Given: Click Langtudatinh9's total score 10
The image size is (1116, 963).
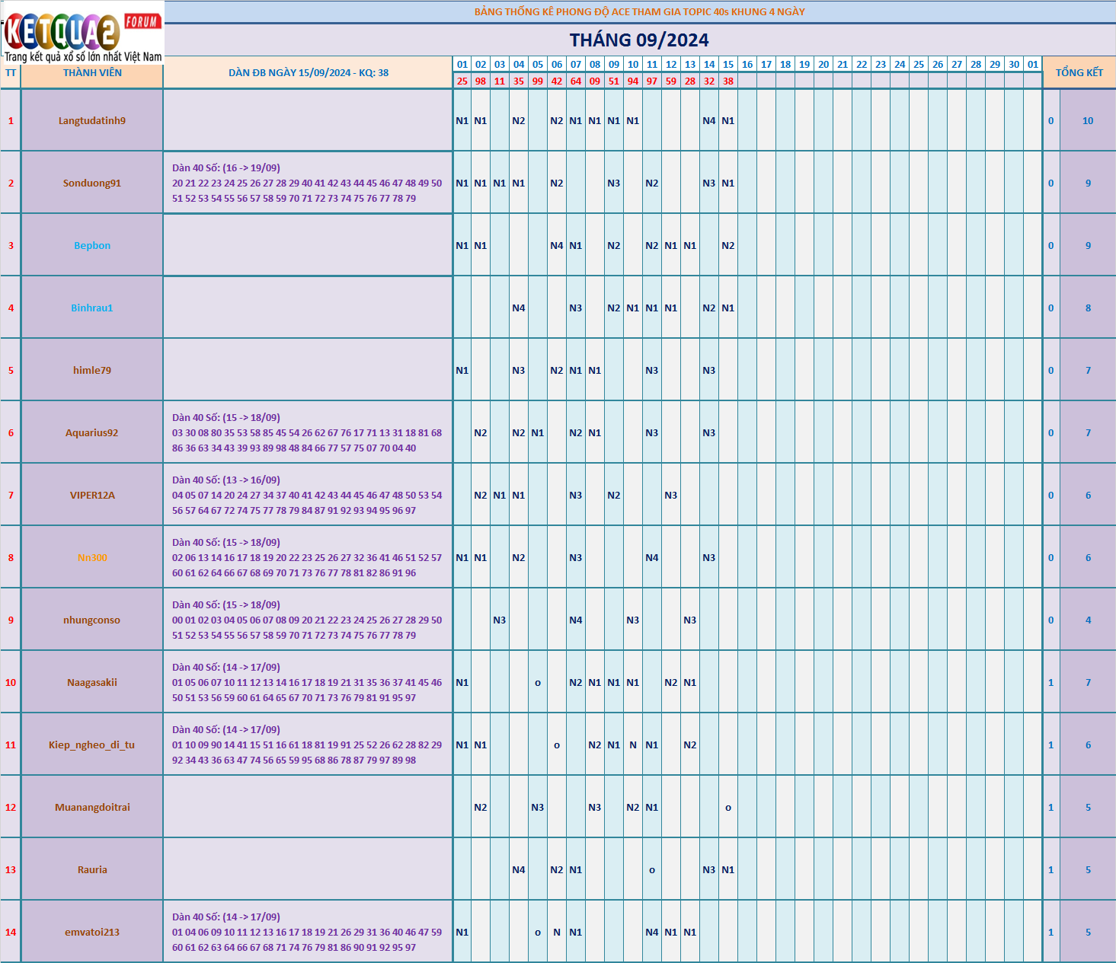Looking at the screenshot, I should 1088,121.
